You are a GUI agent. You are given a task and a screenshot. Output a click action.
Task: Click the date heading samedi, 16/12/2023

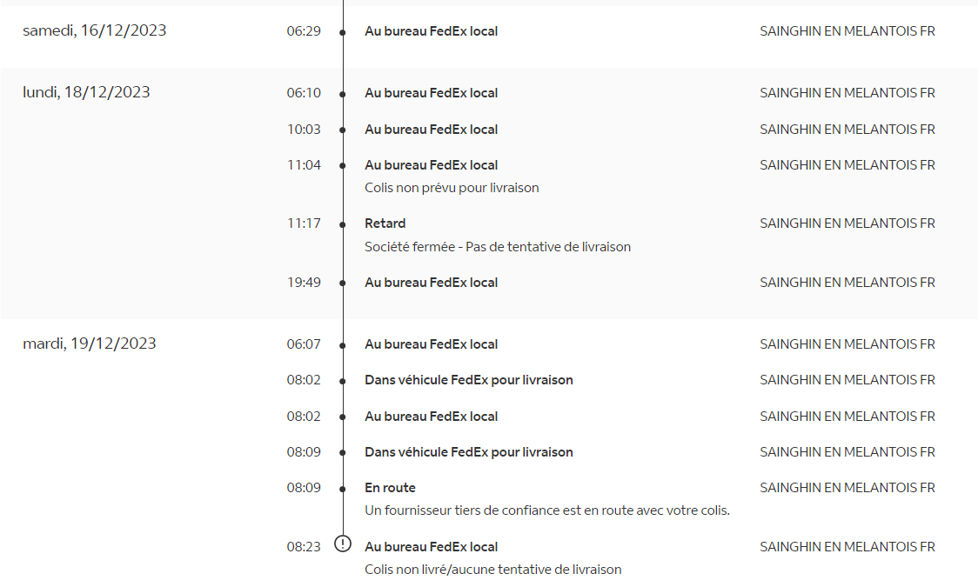95,31
